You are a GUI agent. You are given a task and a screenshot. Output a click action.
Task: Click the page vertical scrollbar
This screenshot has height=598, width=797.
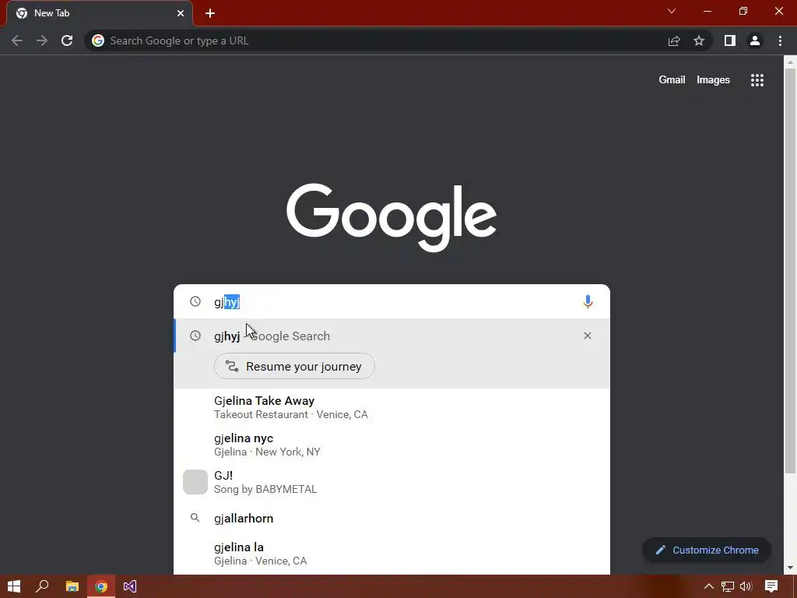790,272
